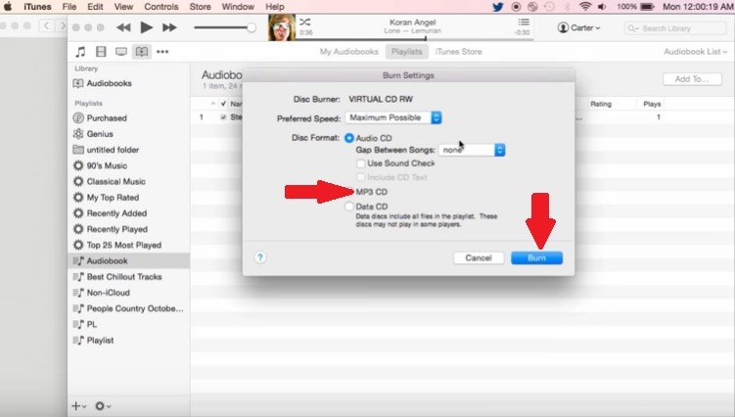Cancel the Burn Settings dialog

coord(479,258)
